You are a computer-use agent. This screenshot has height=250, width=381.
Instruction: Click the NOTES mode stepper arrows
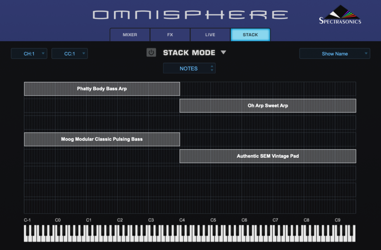(212, 68)
